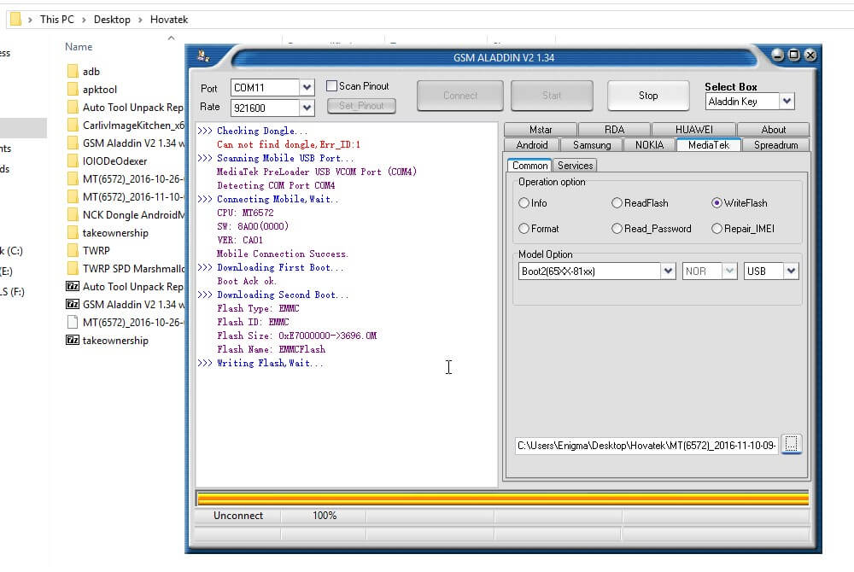This screenshot has width=854, height=572.
Task: Select the Format radio button
Action: click(x=524, y=229)
